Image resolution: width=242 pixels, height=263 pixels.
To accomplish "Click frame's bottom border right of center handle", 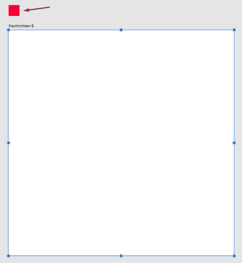I will [177, 256].
